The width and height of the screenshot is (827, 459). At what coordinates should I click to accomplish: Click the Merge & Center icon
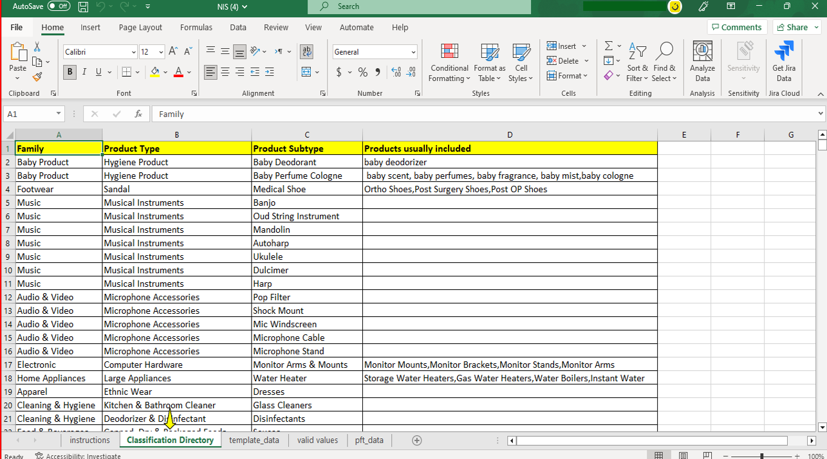pos(306,72)
